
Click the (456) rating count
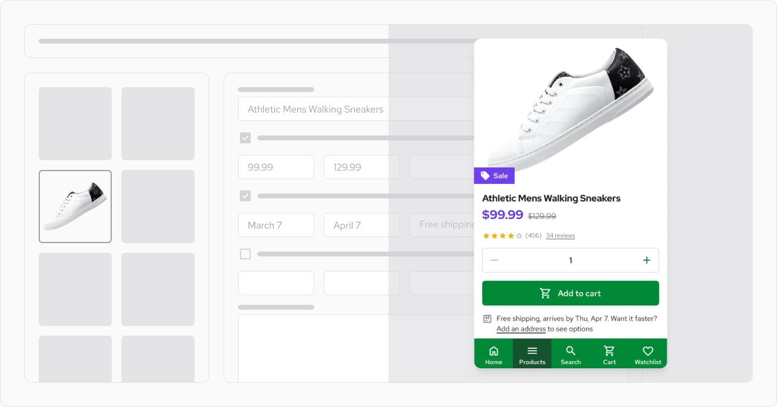534,236
